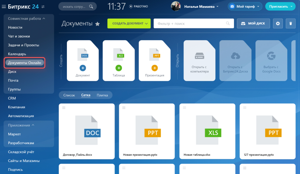Open 127 презентация.pptx file thumbnail
Image resolution: width=300 pixels, height=174 pixels.
pyautogui.click(x=269, y=130)
